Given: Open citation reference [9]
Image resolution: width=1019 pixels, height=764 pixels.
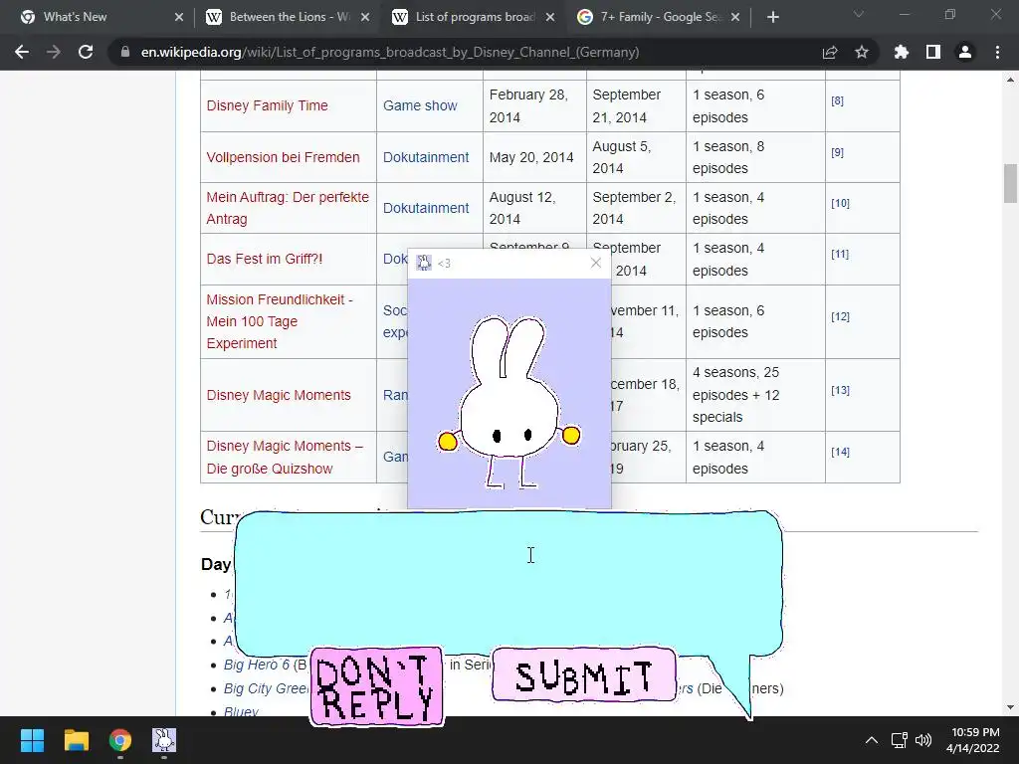Looking at the screenshot, I should point(837,152).
